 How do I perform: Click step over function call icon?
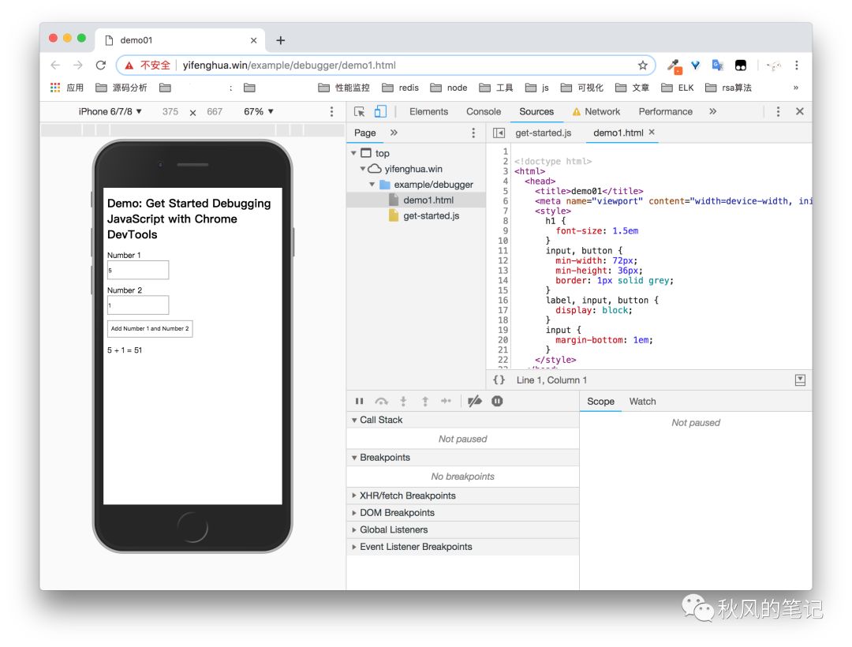tap(382, 402)
